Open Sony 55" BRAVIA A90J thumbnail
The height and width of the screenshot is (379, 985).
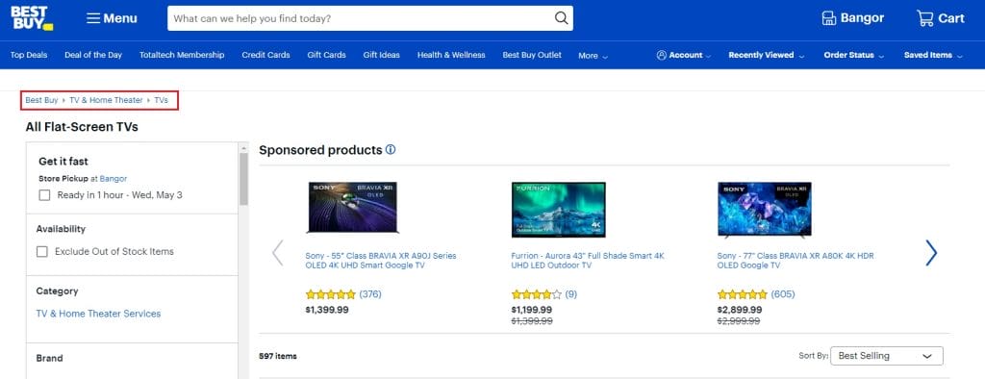point(352,208)
